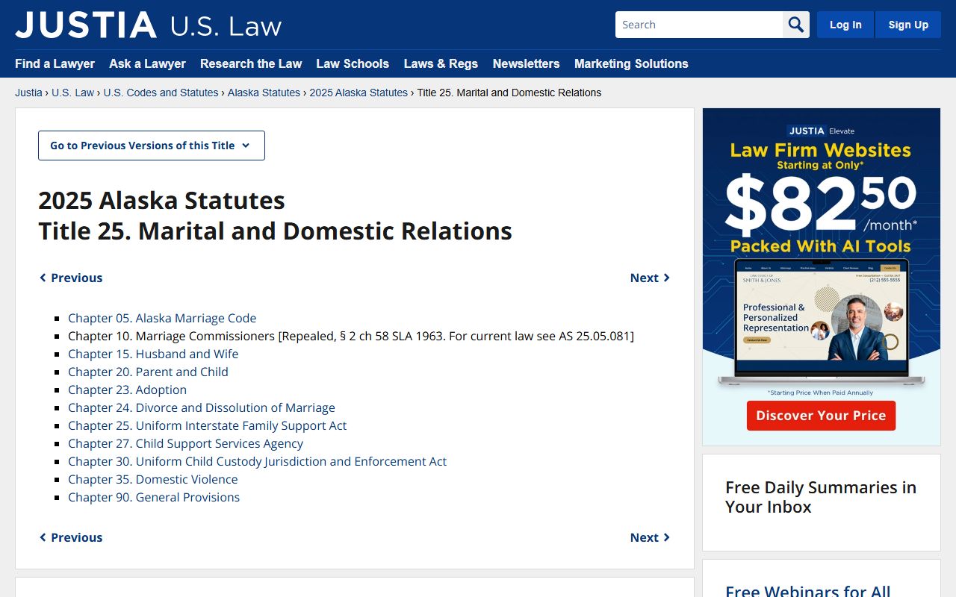956x597 pixels.
Task: Open Marketing Solutions menu
Action: point(631,63)
